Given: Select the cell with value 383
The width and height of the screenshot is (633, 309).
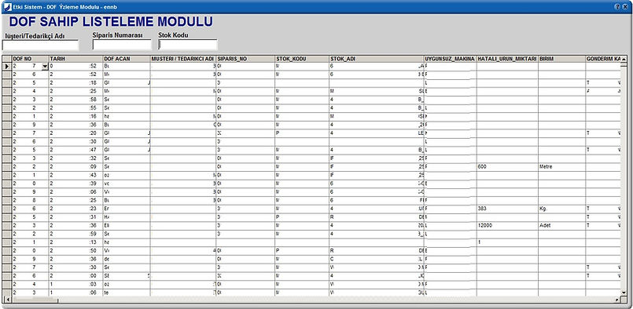Looking at the screenshot, I should pyautogui.click(x=507, y=209).
